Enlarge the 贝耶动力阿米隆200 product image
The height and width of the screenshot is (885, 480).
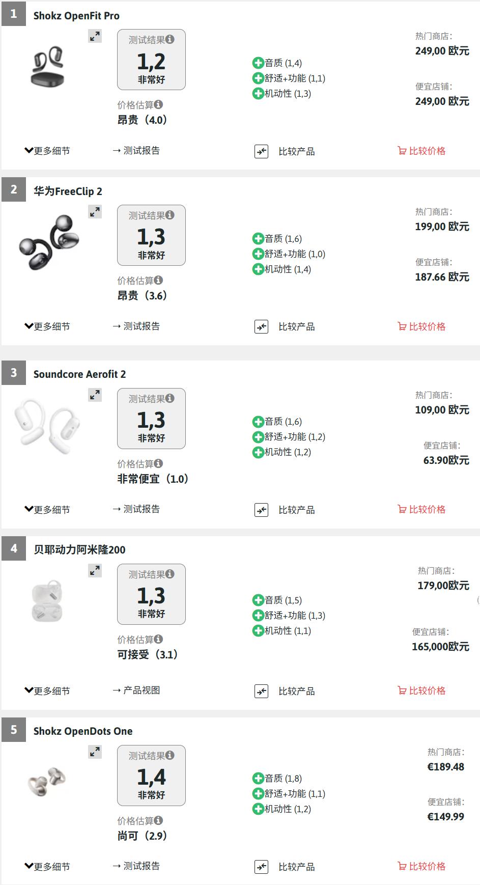click(x=95, y=571)
